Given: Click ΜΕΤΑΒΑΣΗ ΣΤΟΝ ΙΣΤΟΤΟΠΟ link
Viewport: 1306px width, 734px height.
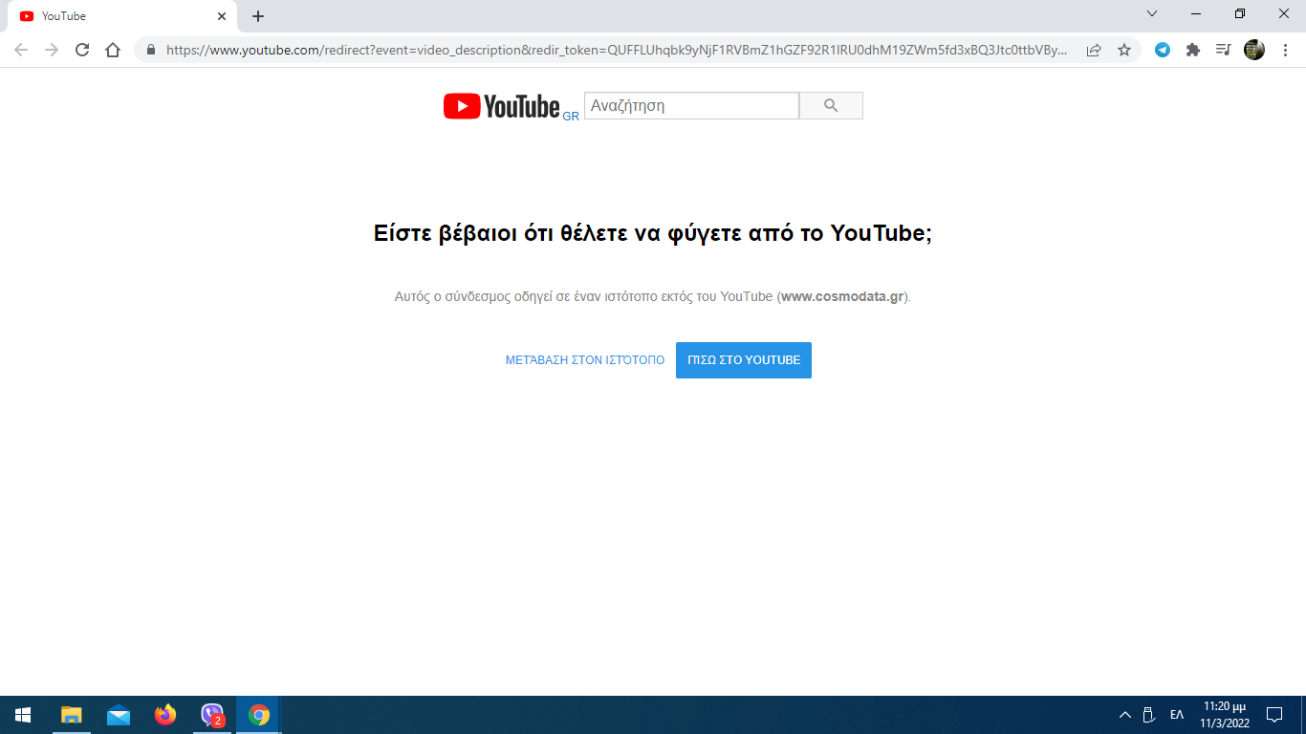Looking at the screenshot, I should coord(585,360).
